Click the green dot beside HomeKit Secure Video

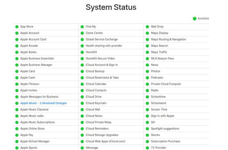point(82,59)
